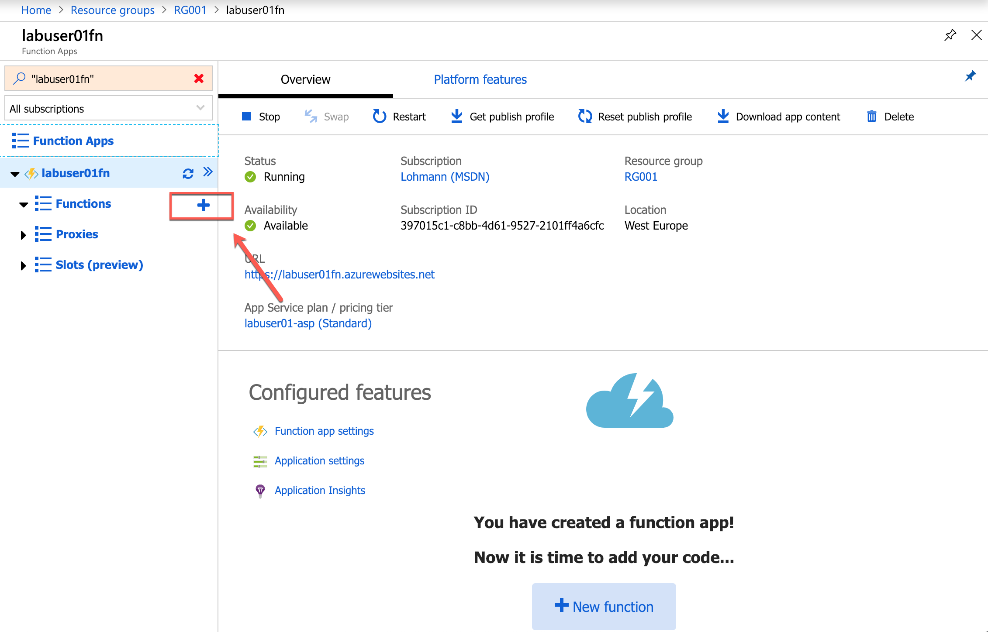The width and height of the screenshot is (988, 632).
Task: Go to Resource groups breadcrumb
Action: tap(112, 10)
